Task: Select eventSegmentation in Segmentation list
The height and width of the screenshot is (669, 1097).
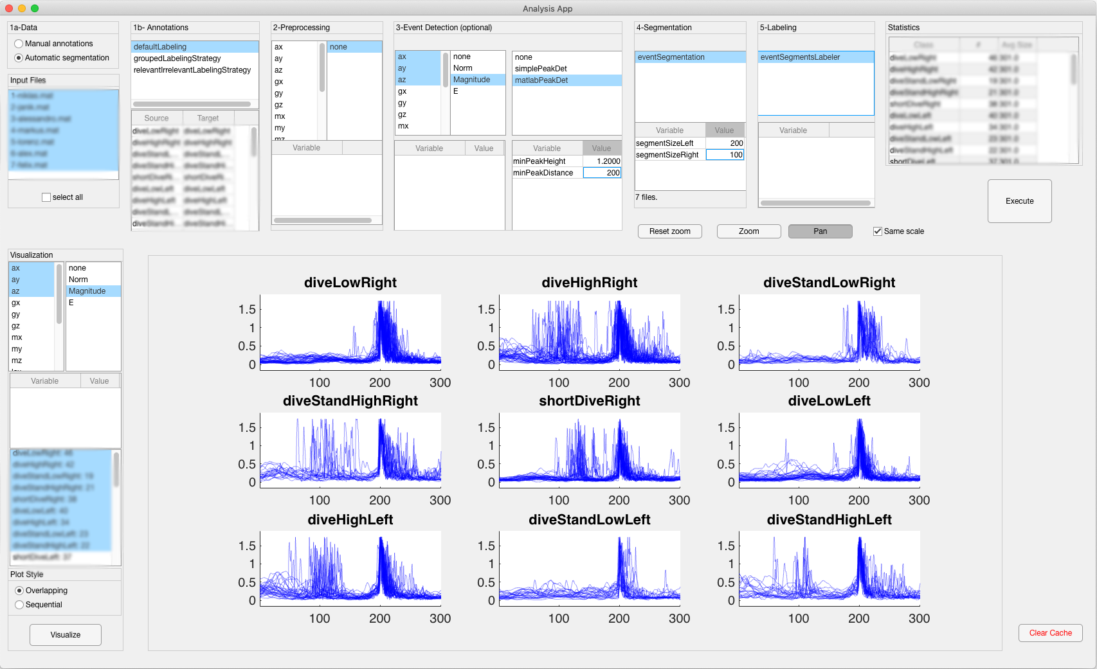Action: (x=690, y=57)
